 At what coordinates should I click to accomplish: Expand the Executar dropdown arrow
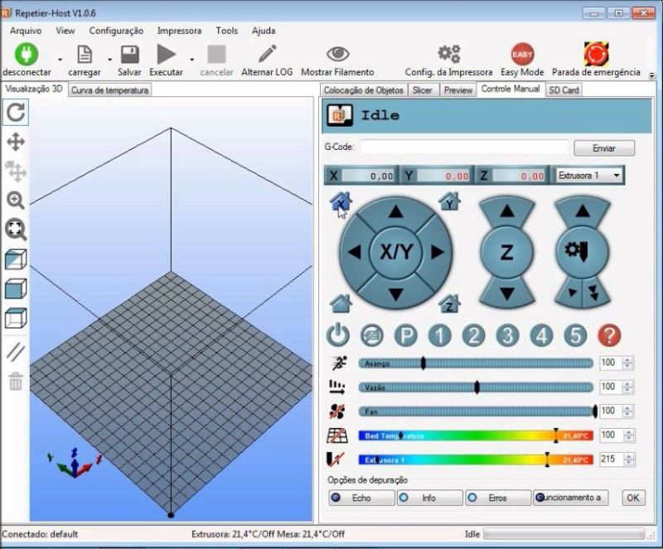click(x=191, y=60)
